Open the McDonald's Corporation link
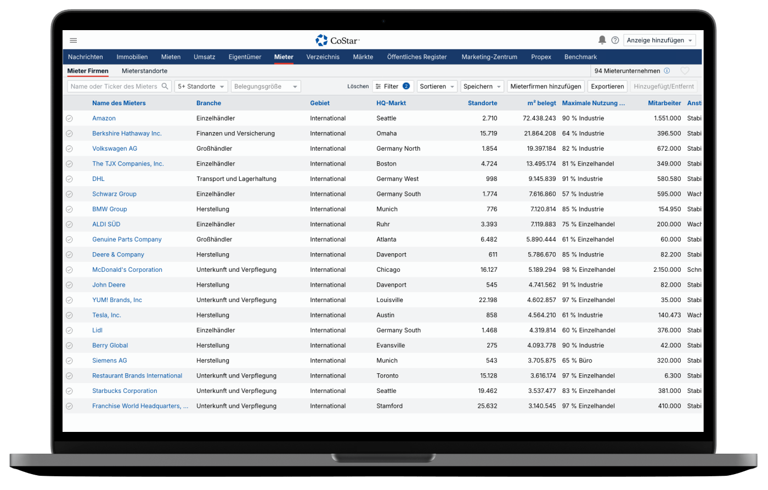This screenshot has width=768, height=490. (127, 270)
